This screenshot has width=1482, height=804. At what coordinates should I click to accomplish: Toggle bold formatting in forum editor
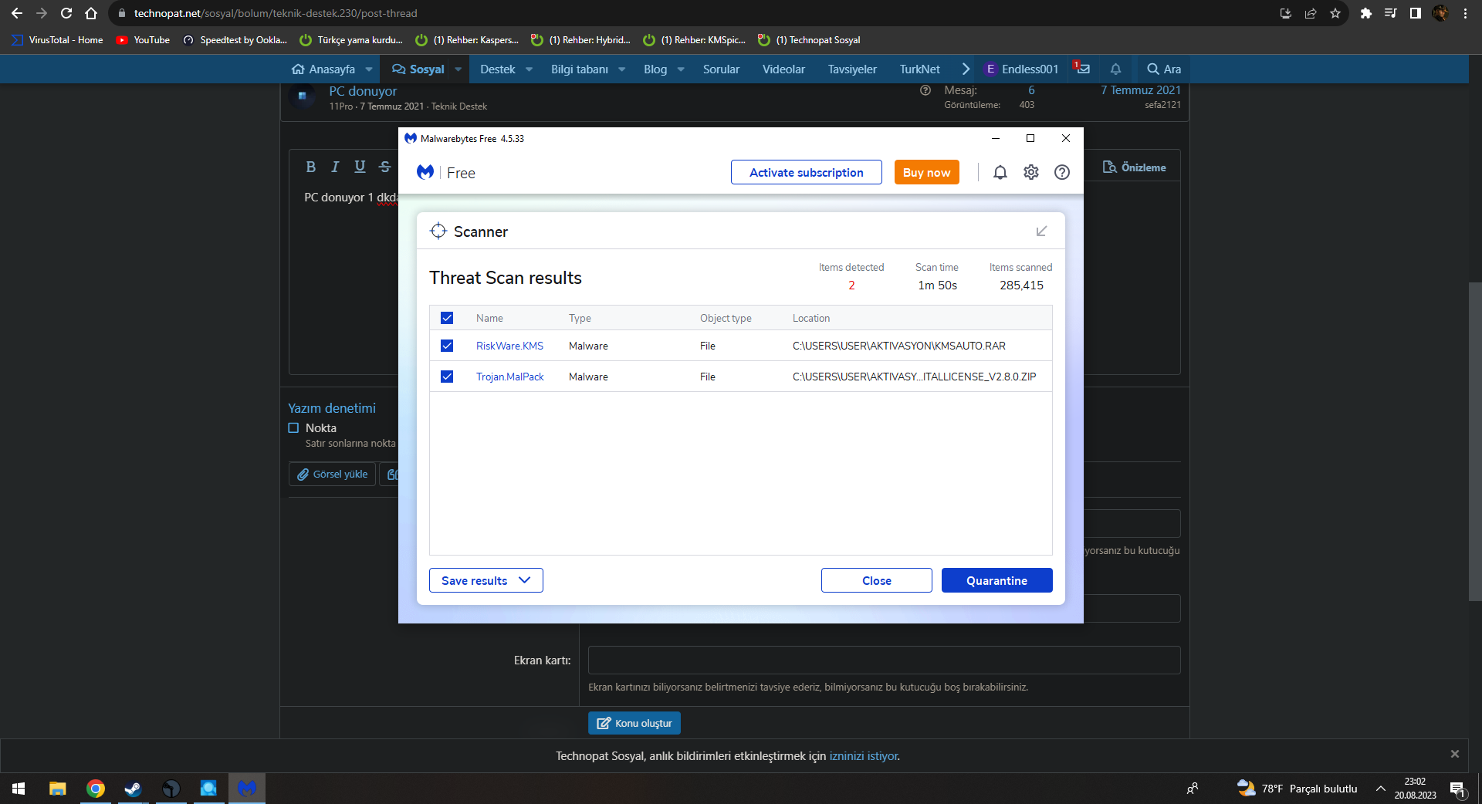pyautogui.click(x=310, y=167)
